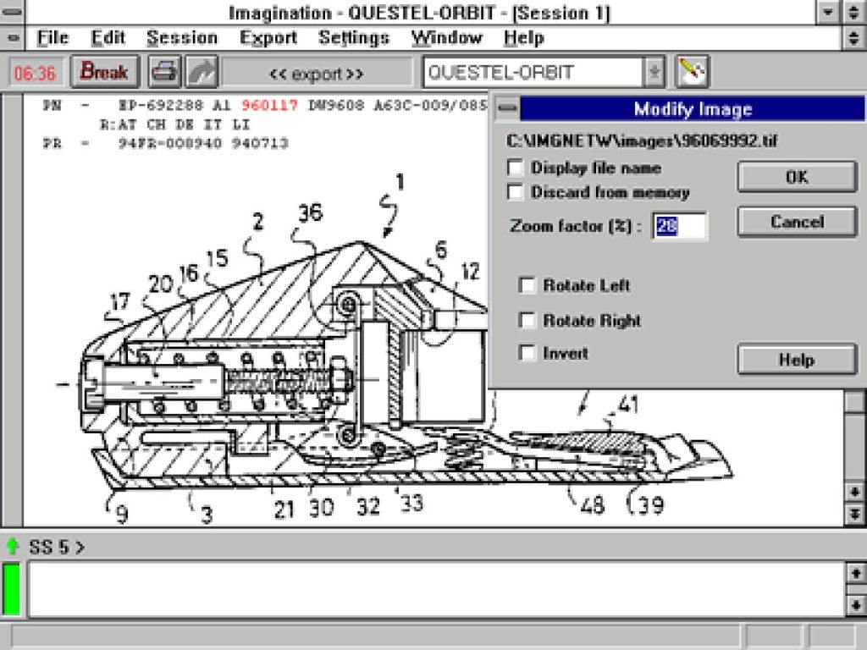867x650 pixels.
Task: Click the command entry box below SS 5
Action: pos(435,589)
